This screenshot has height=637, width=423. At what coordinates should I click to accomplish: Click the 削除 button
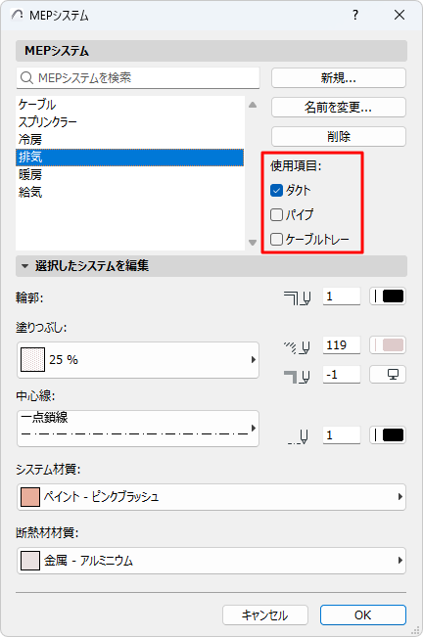tap(339, 137)
